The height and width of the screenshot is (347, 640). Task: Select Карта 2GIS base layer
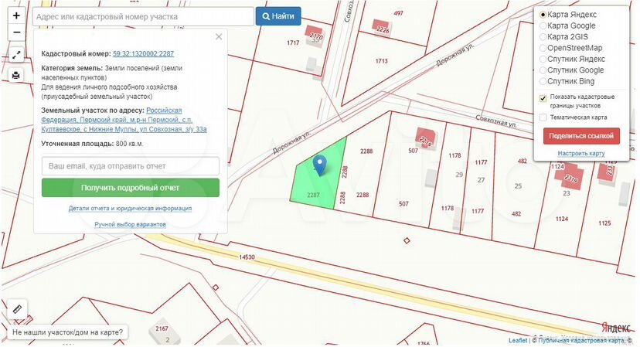coord(543,37)
